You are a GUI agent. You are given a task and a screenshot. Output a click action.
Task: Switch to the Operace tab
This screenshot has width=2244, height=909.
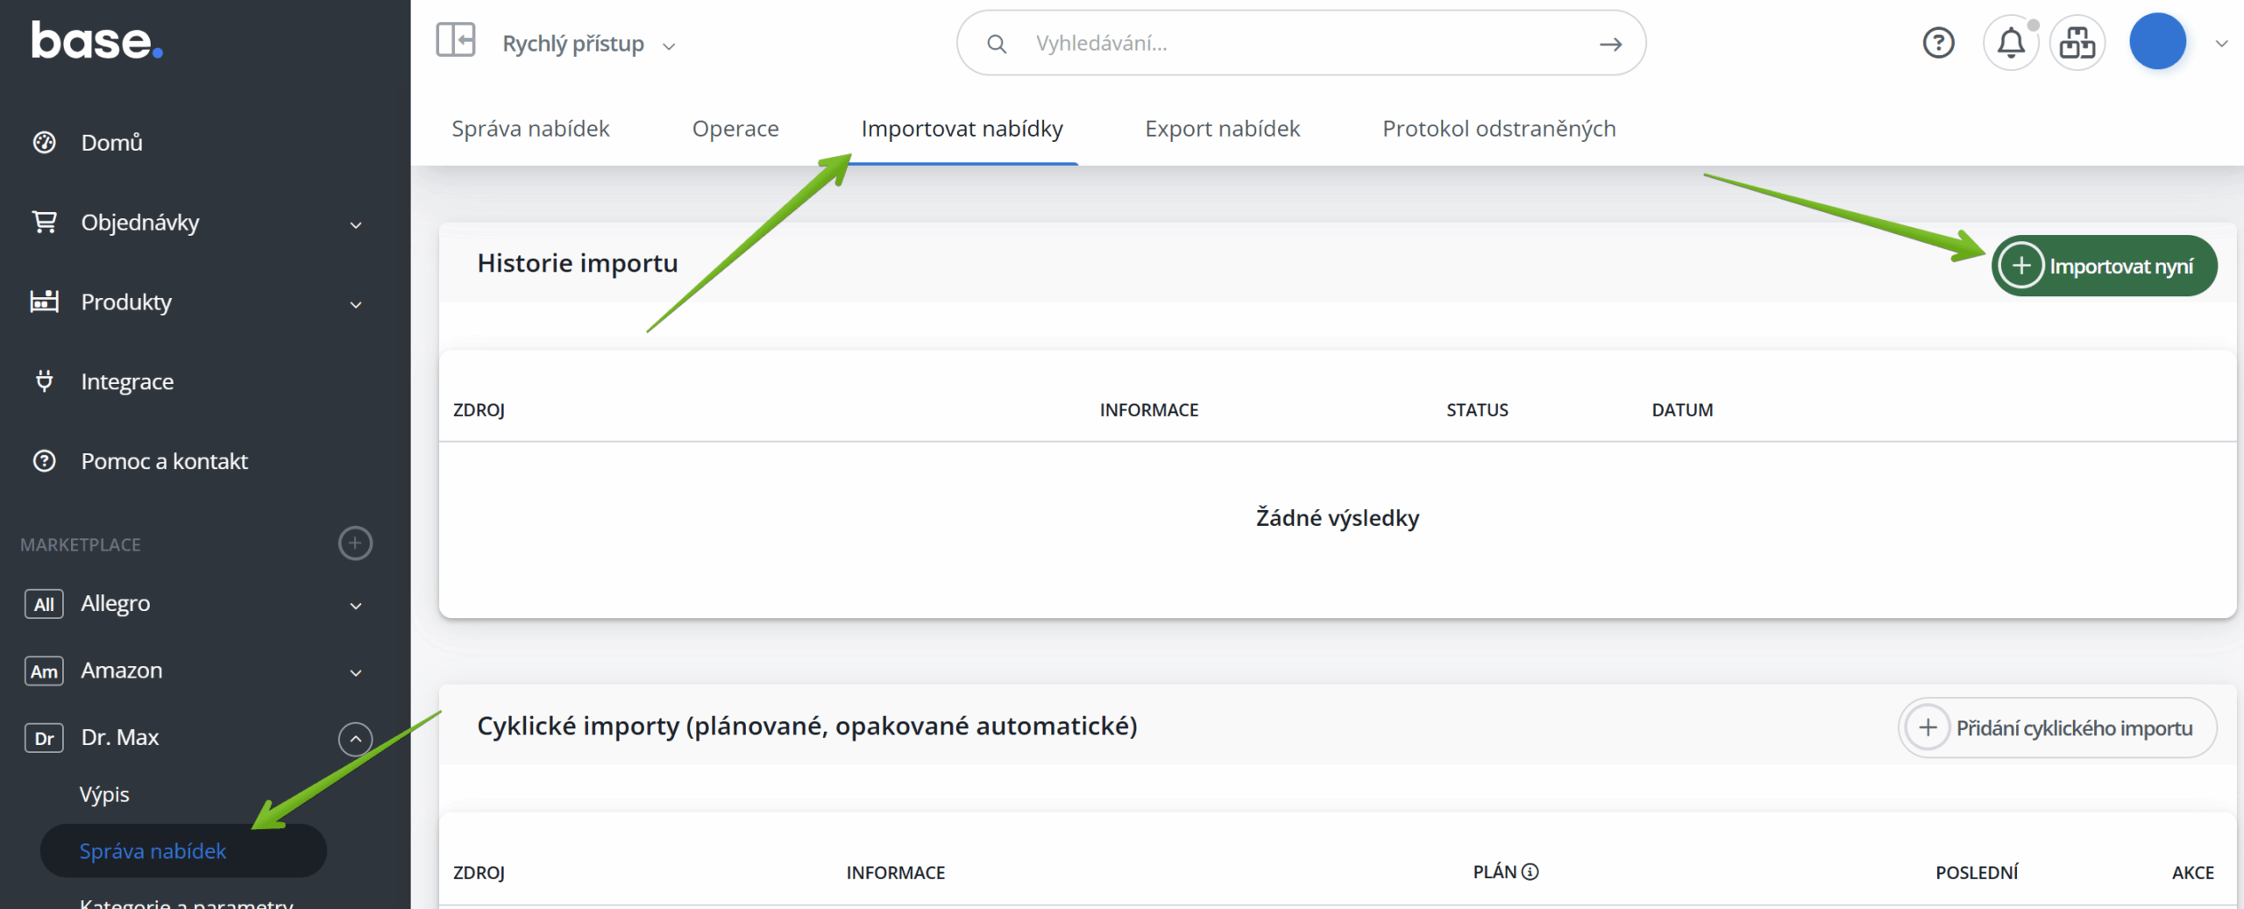735,129
